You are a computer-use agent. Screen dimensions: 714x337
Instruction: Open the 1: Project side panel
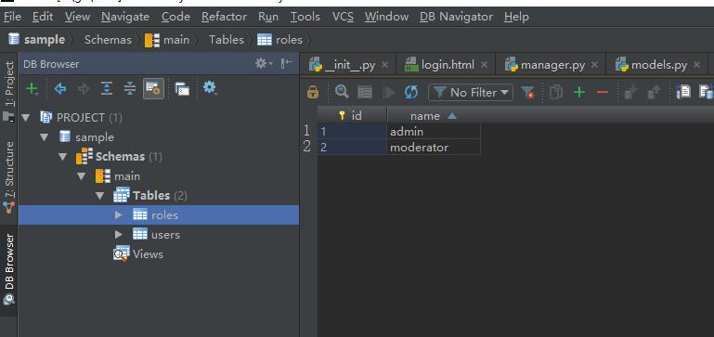(8, 91)
